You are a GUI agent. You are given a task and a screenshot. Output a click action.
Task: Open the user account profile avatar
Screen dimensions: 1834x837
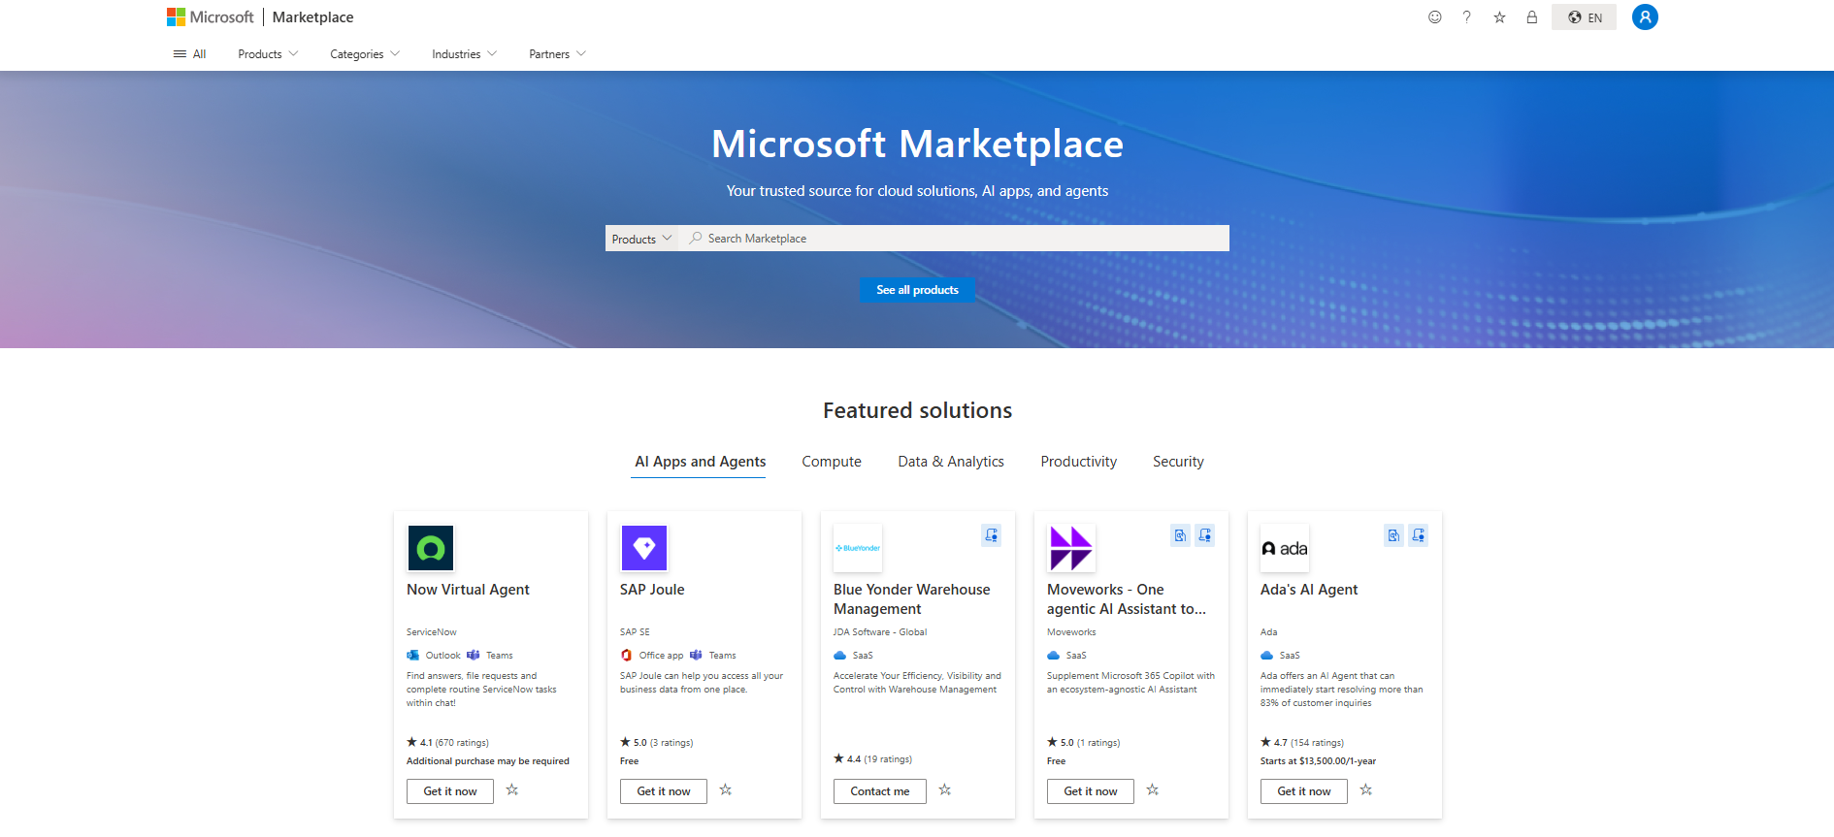pos(1644,17)
